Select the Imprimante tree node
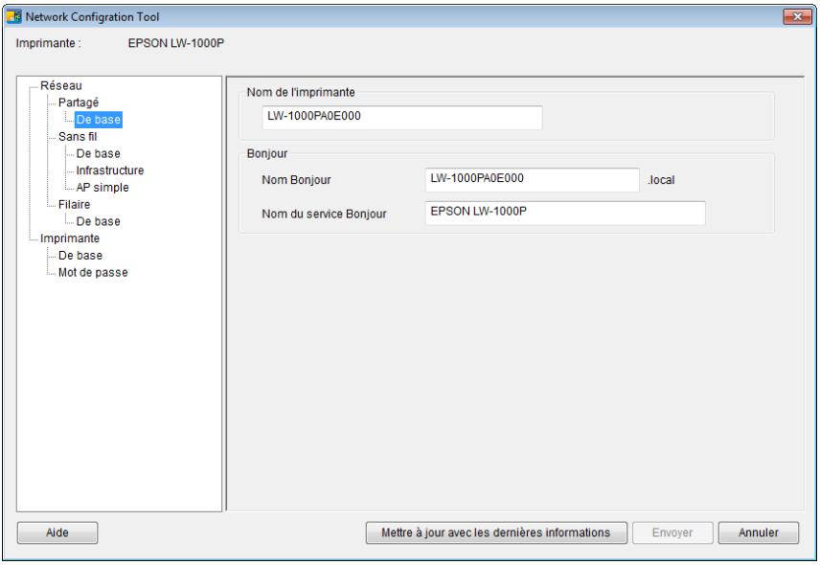820x565 pixels. click(x=70, y=238)
